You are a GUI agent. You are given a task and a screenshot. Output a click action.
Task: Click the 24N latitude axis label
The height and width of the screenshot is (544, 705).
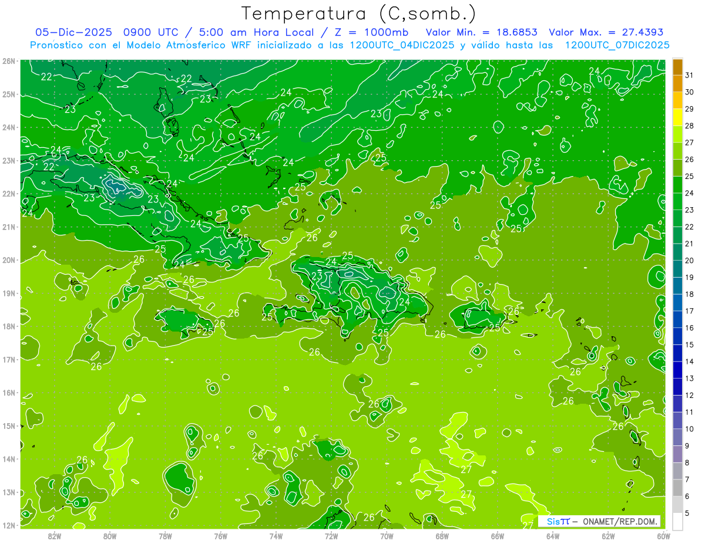[8, 127]
